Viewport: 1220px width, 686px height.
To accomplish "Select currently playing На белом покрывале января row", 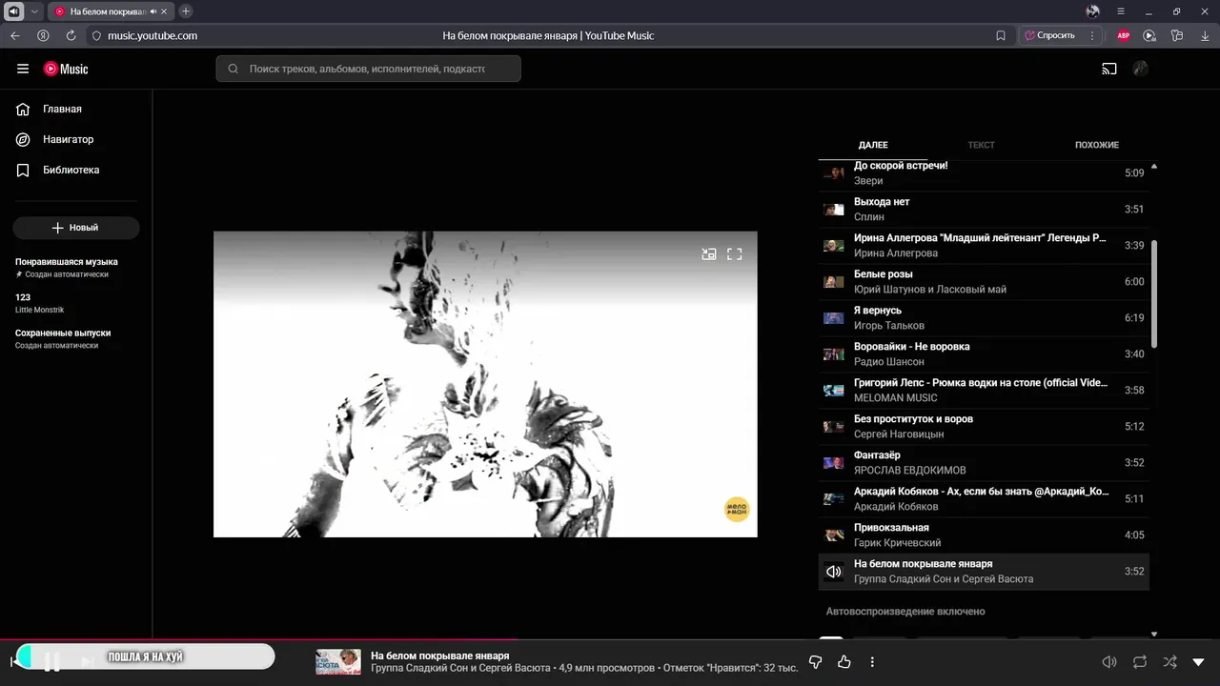I will 984,571.
